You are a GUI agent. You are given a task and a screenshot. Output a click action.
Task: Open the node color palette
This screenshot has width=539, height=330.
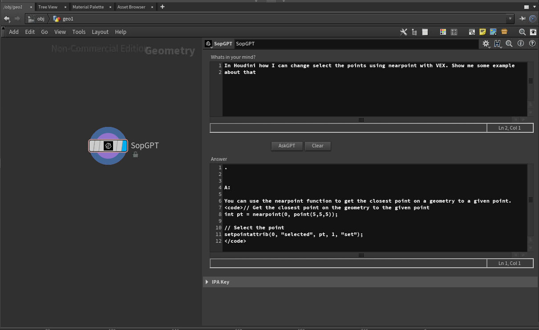click(x=443, y=32)
